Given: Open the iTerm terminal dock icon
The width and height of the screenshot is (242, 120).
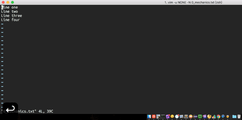Looking at the screenshot, I should pyautogui.click(x=163, y=116).
